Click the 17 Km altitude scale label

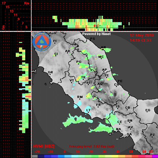[x=3, y=3]
